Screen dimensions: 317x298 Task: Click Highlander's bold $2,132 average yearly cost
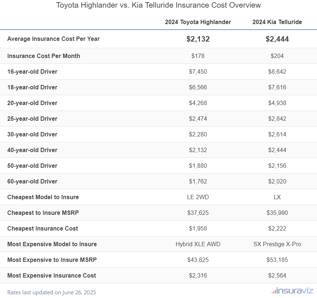click(198, 39)
